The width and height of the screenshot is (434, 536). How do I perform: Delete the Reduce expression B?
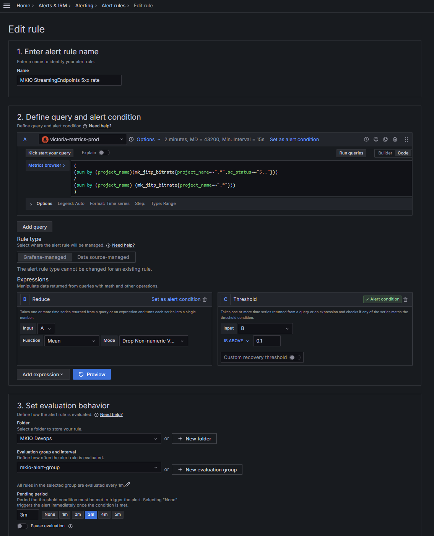205,299
